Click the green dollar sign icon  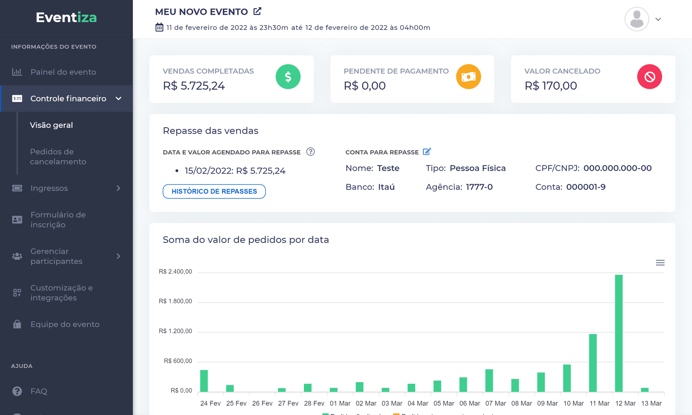(288, 77)
